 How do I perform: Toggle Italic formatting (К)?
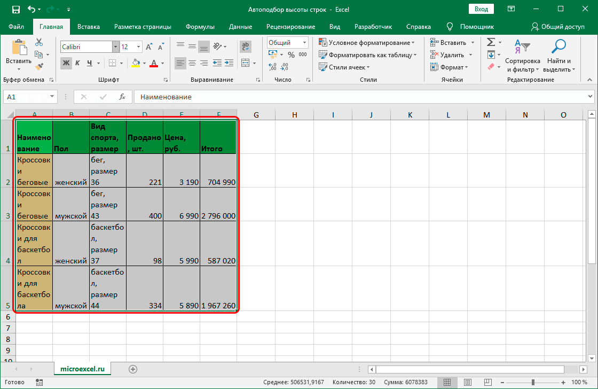coord(78,63)
